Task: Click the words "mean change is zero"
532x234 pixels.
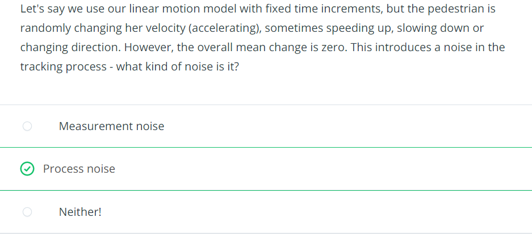Action: tap(291, 48)
